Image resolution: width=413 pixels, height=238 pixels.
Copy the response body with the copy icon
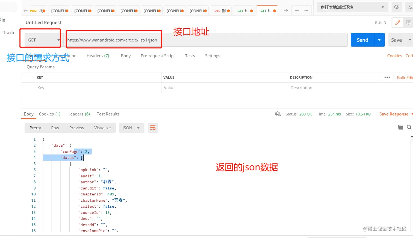[400, 127]
